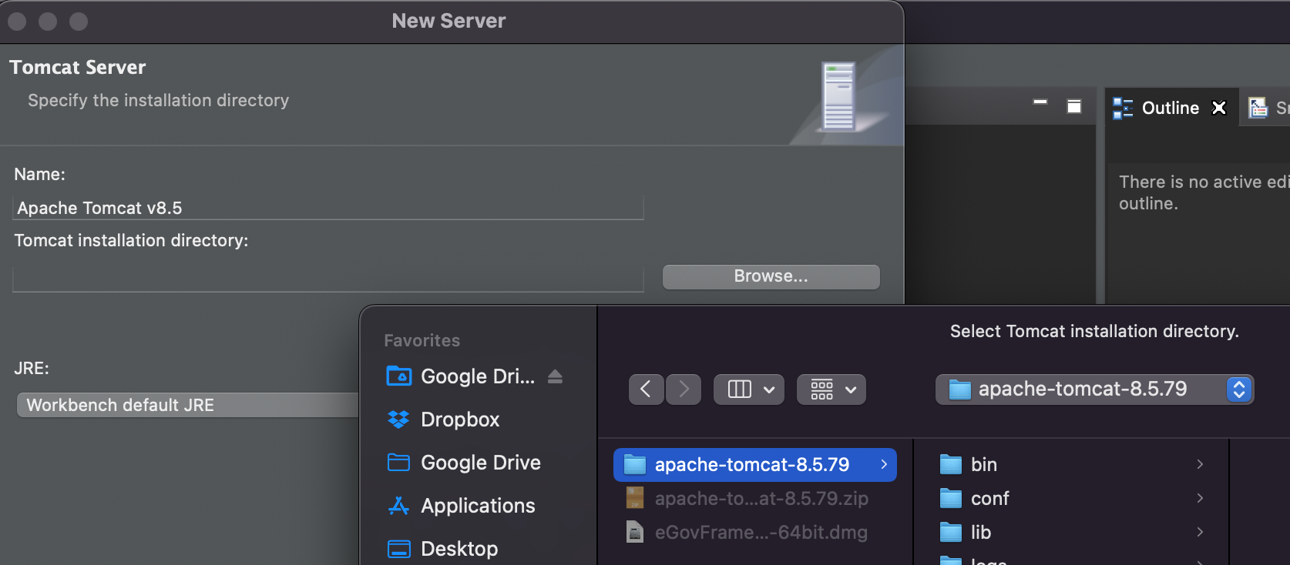Expand the lib folder chevron
The width and height of the screenshot is (1290, 565).
[1200, 532]
